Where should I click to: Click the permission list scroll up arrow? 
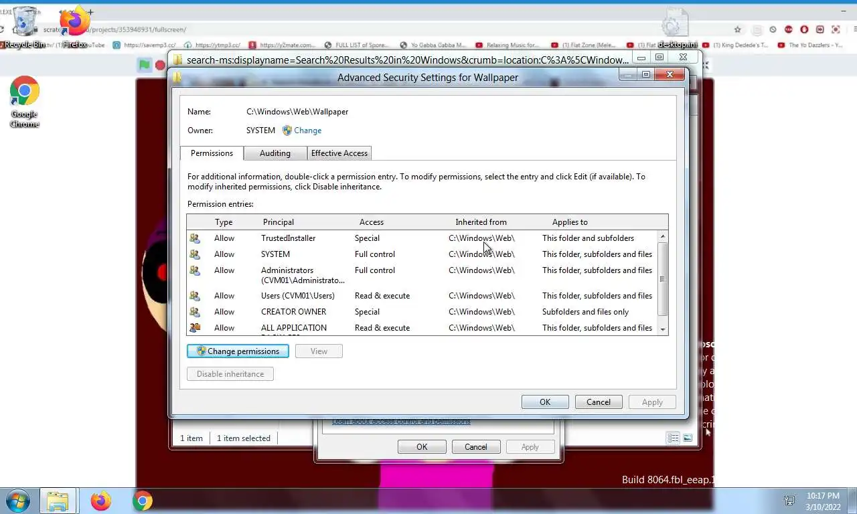pyautogui.click(x=663, y=236)
